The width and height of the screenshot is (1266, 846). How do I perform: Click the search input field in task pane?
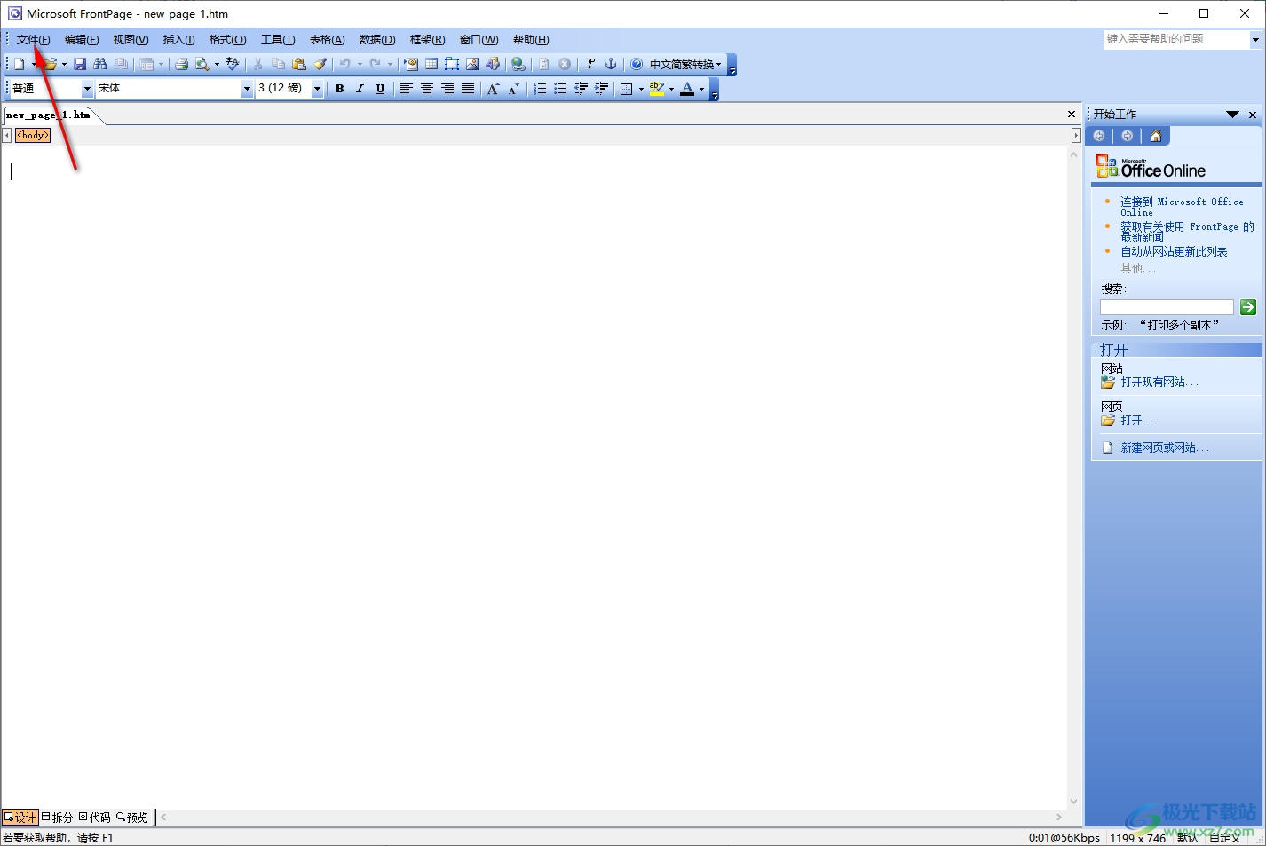tap(1167, 307)
